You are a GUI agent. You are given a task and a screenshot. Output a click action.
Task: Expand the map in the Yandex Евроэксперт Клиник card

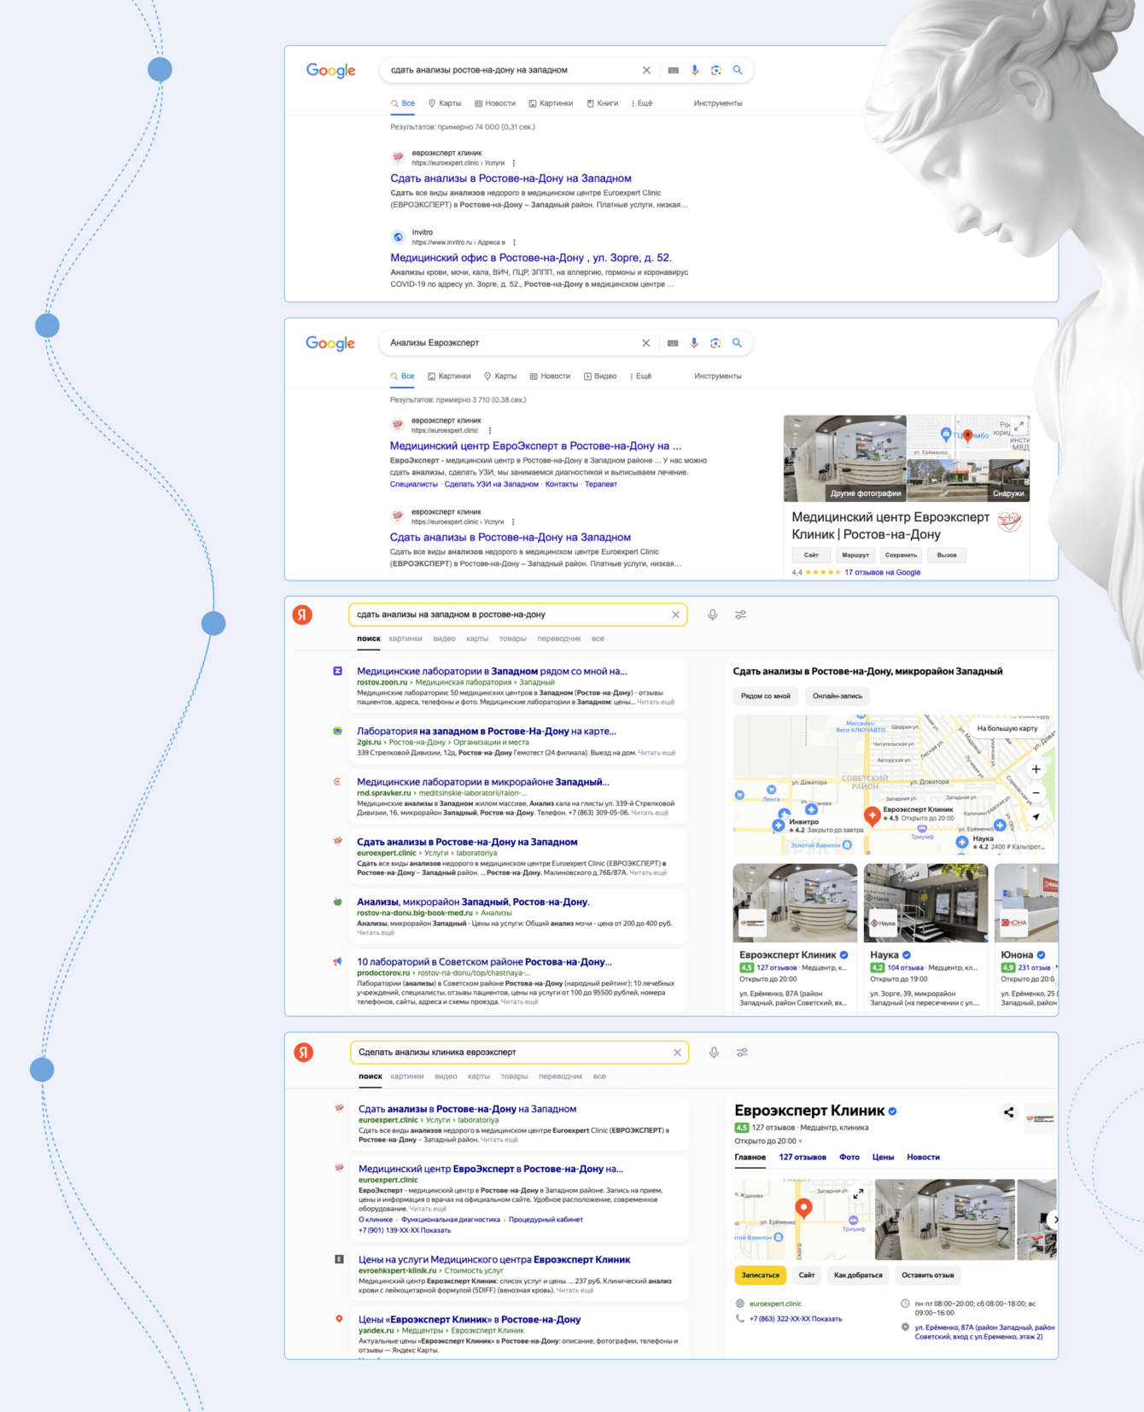[x=858, y=1193]
